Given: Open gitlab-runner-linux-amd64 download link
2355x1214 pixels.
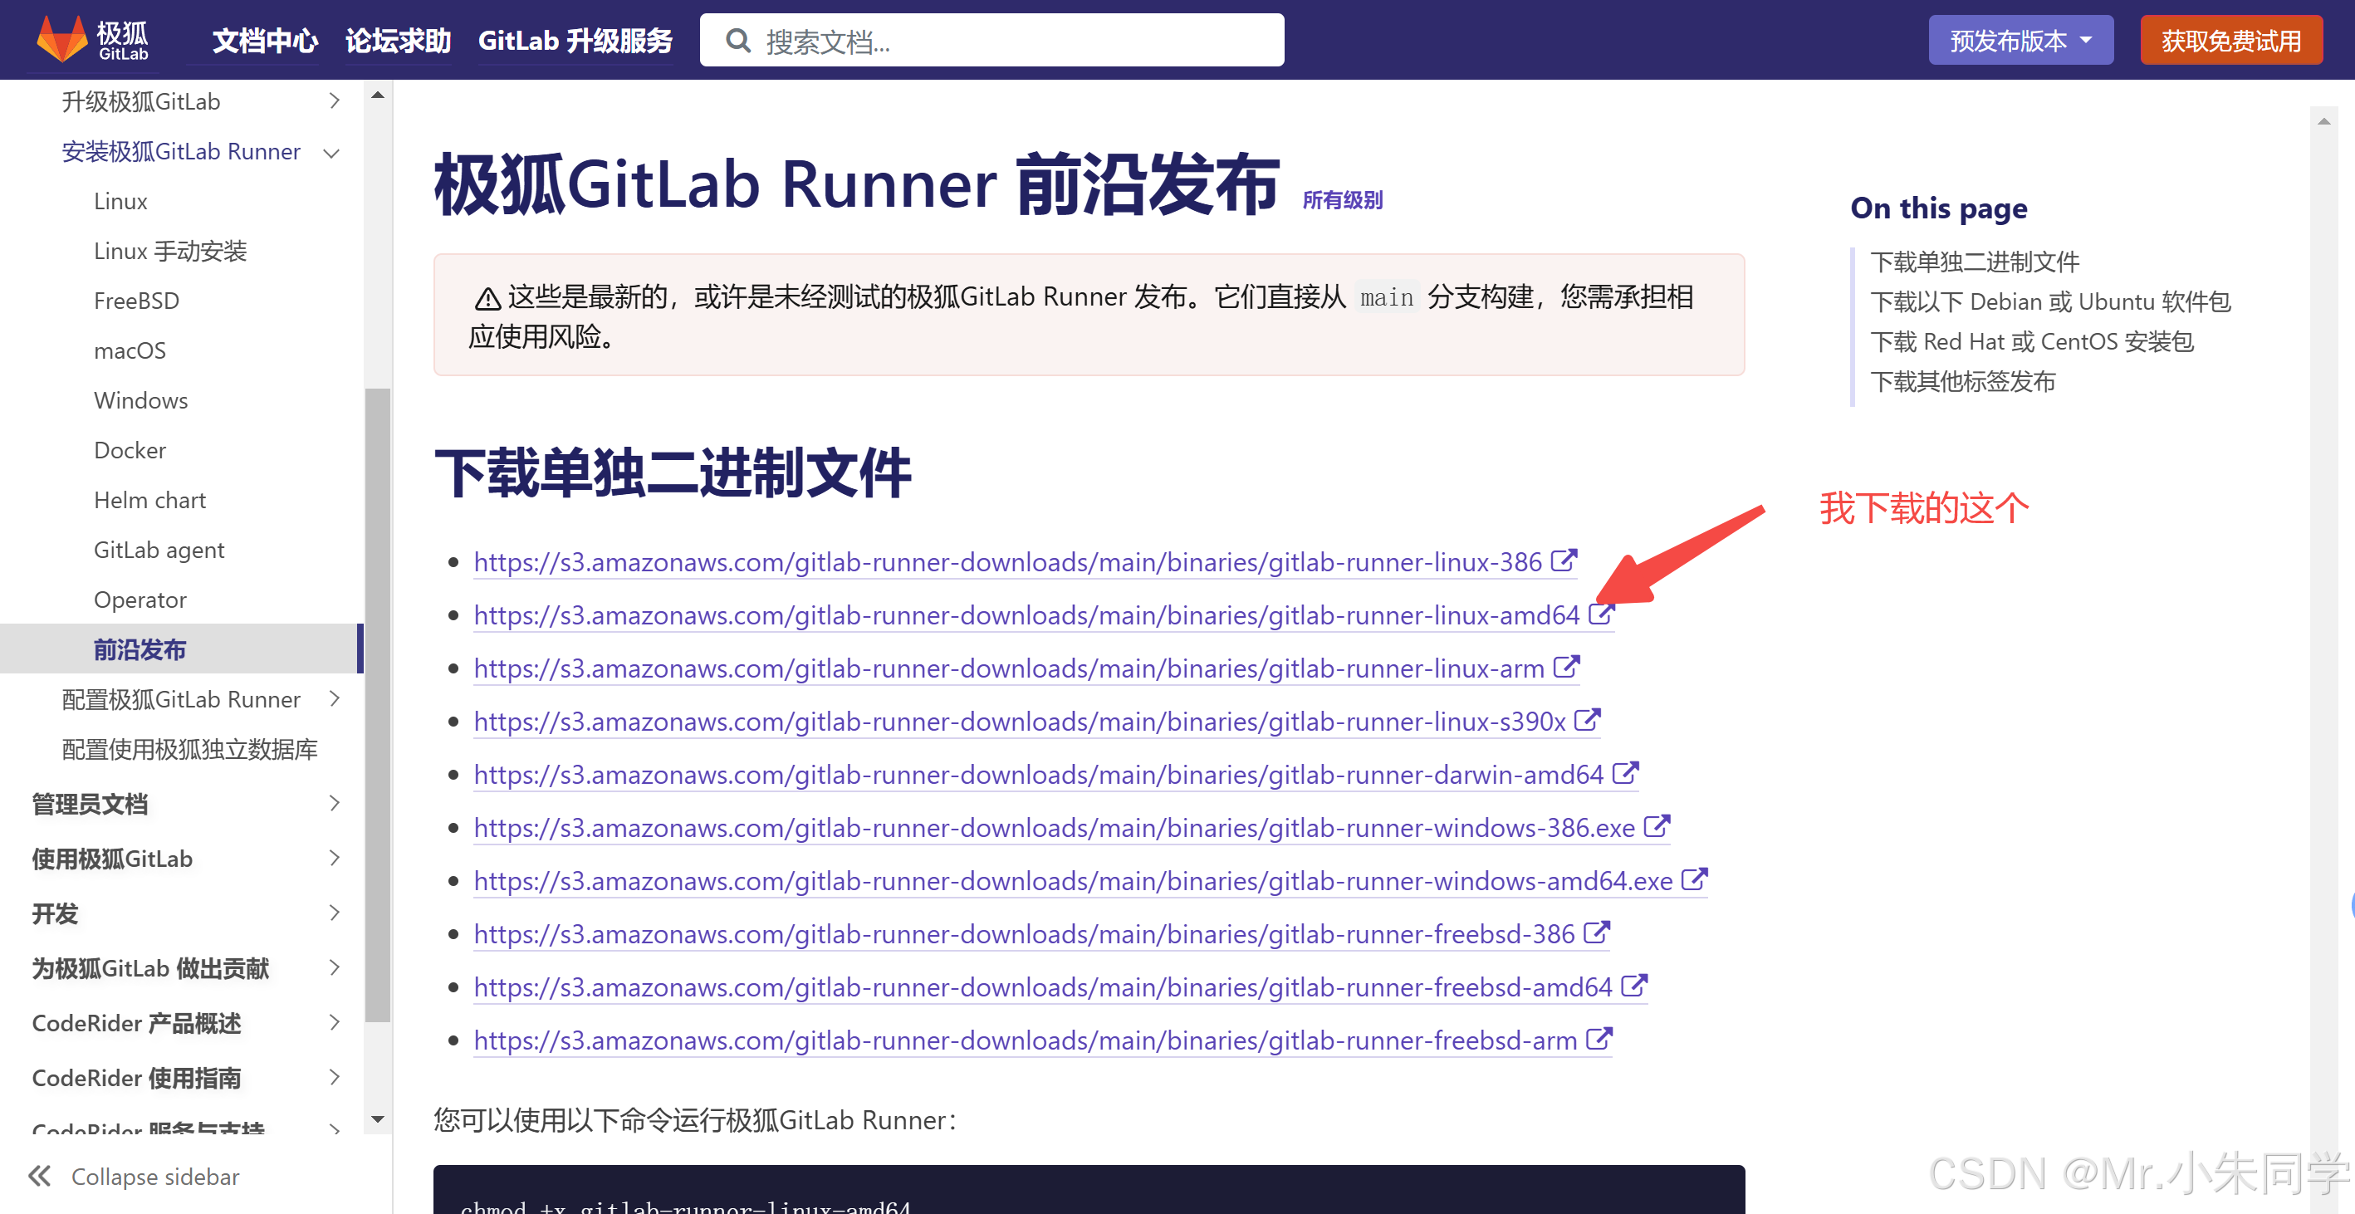Looking at the screenshot, I should pos(1026,614).
